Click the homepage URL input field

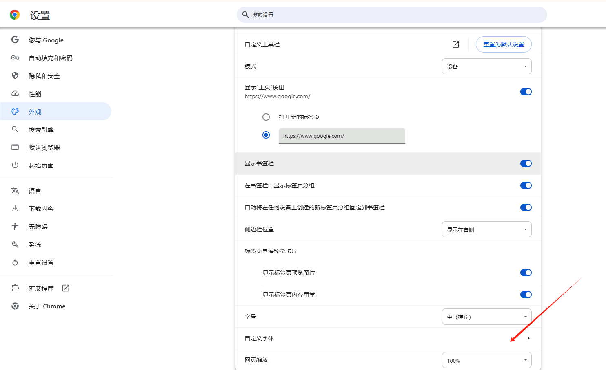pyautogui.click(x=342, y=136)
